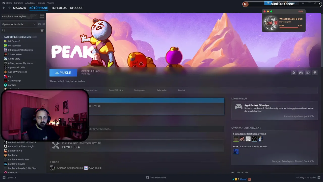Viewport: 323px width, 182px height.
Task: Open Puan Dükkânı tab for PEAK
Action: [x=116, y=90]
